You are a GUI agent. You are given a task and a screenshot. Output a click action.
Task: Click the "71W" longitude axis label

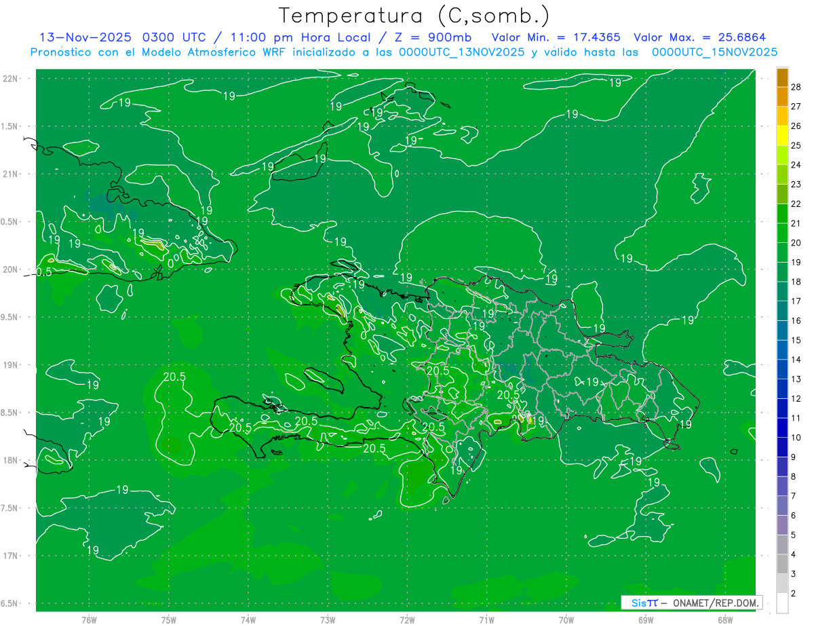(486, 620)
